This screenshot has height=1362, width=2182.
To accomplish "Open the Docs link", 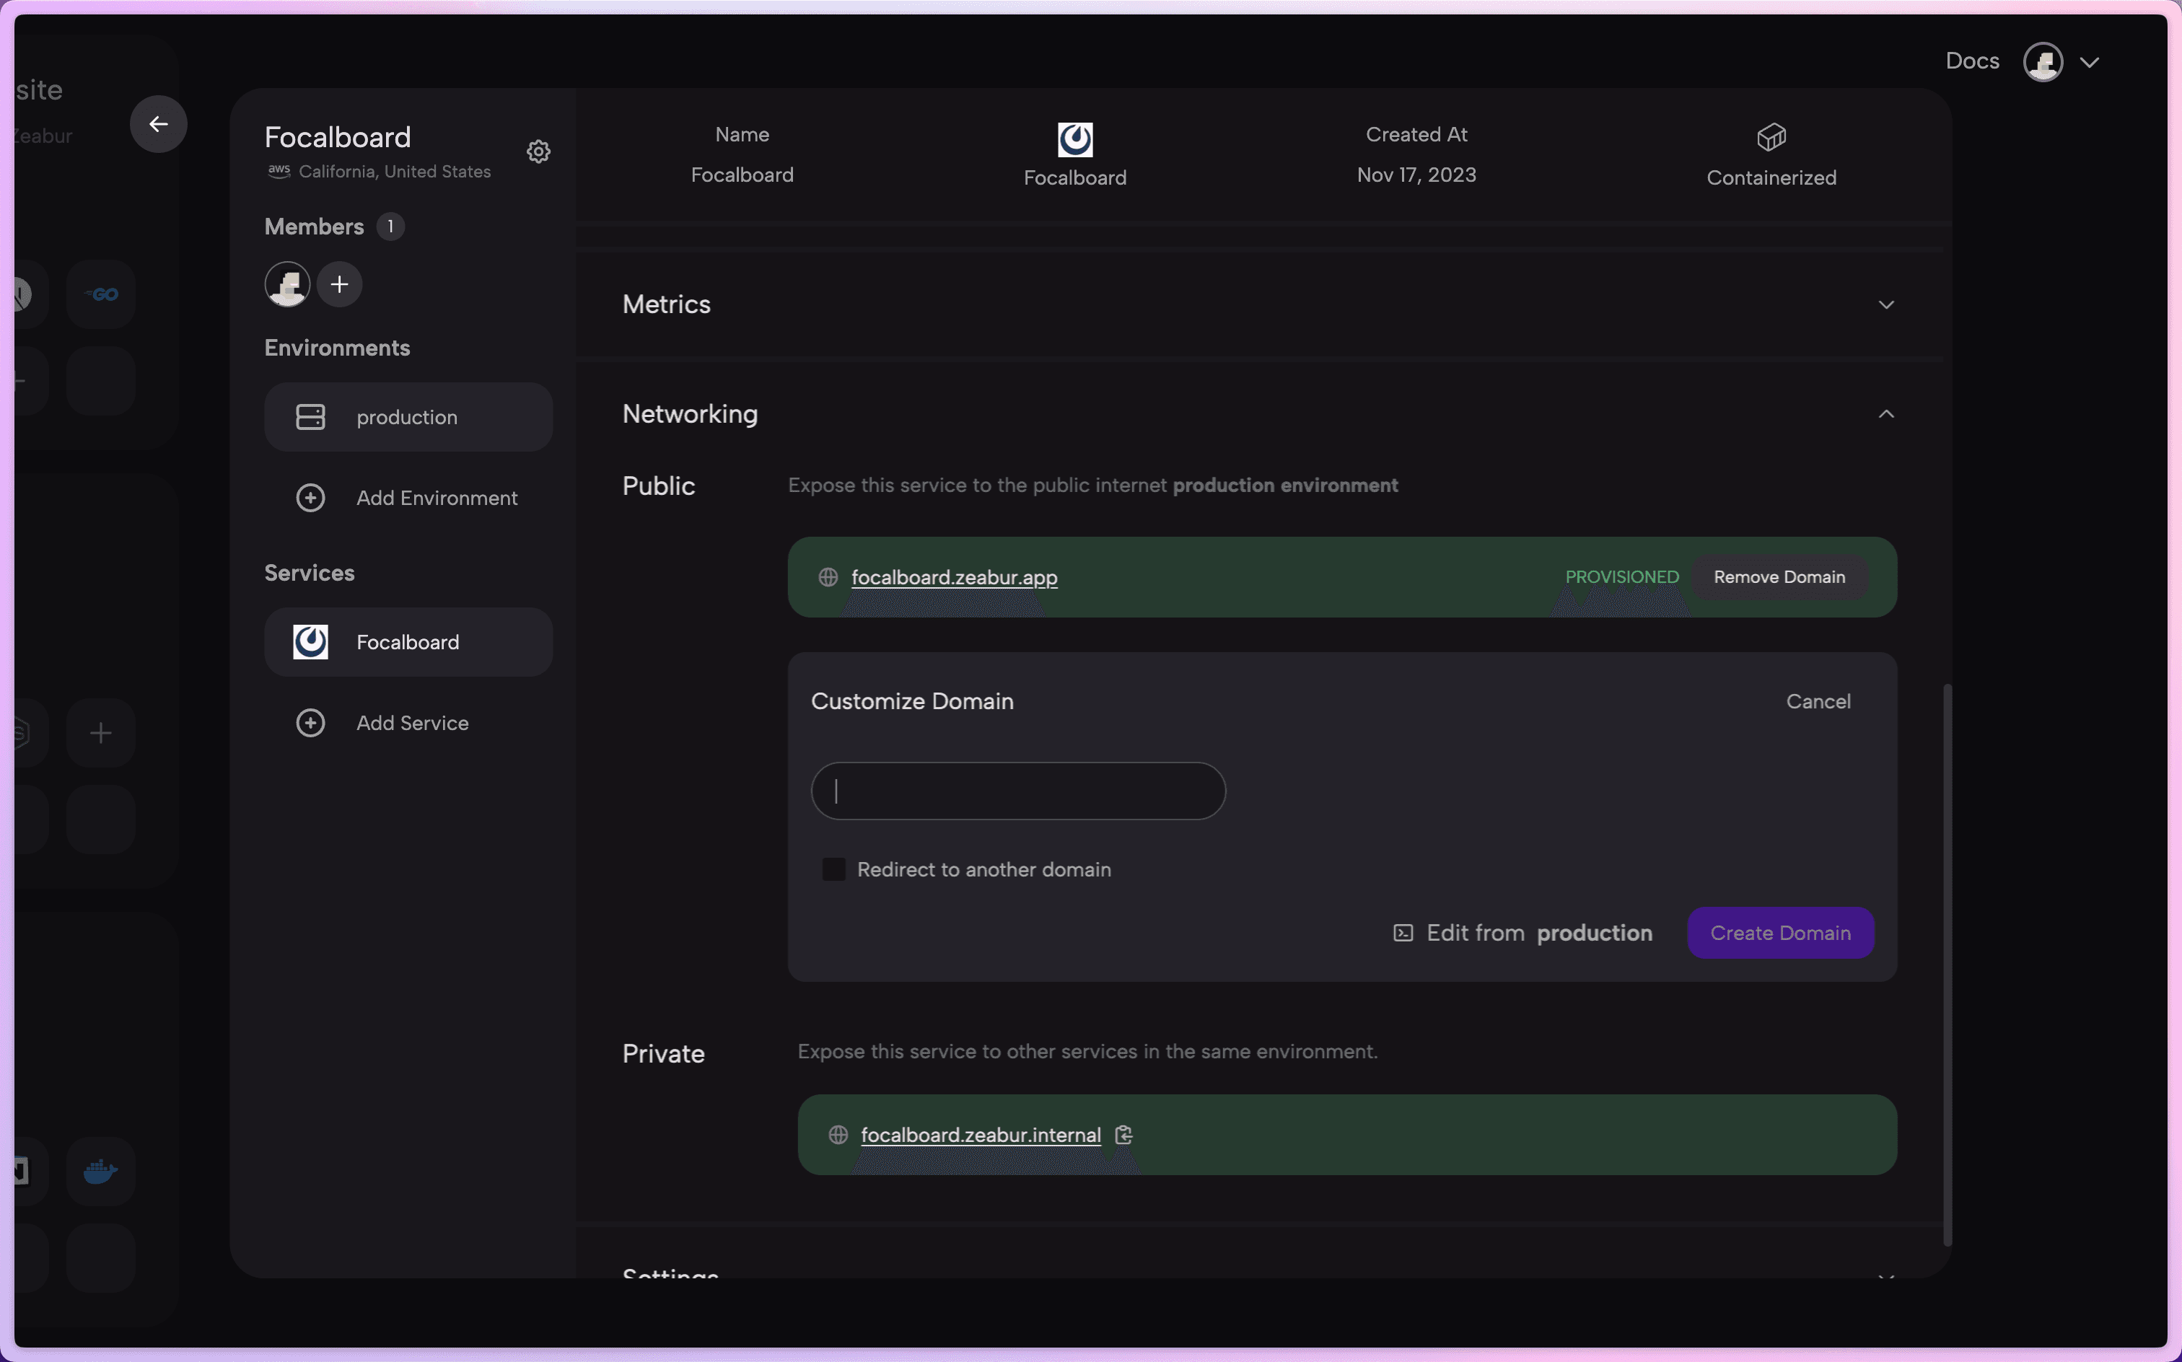I will click(1971, 61).
